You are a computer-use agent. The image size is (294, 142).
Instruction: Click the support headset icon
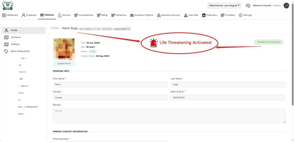pyautogui.click(x=248, y=5)
